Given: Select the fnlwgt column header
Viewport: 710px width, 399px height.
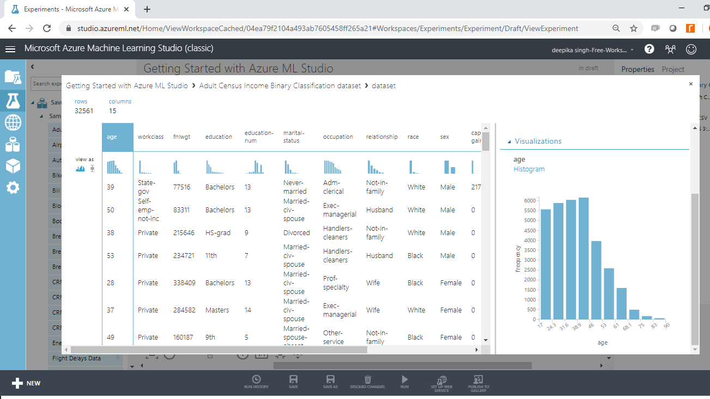Looking at the screenshot, I should (181, 137).
